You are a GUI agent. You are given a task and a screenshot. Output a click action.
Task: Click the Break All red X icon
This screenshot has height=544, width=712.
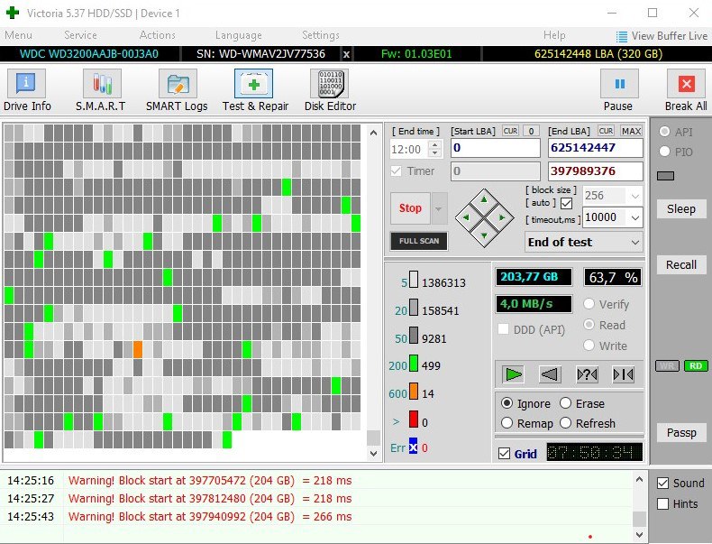pos(686,84)
